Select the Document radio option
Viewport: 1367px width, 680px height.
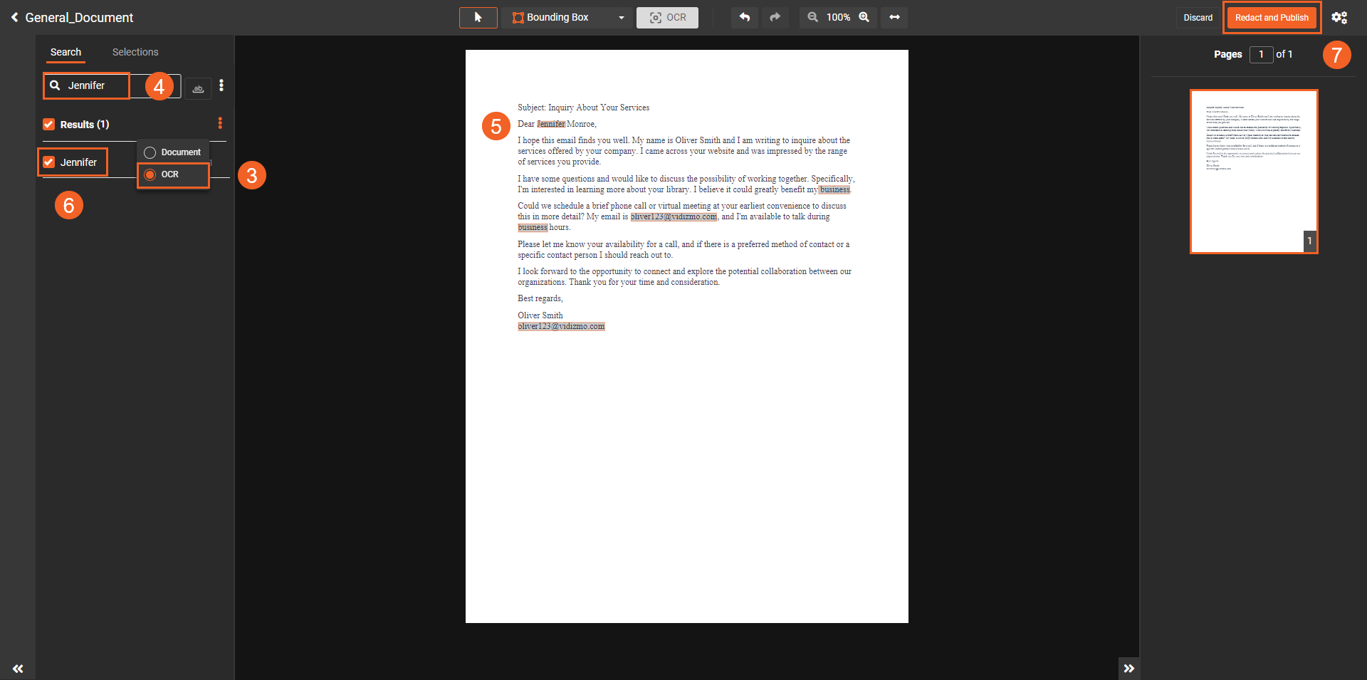150,152
